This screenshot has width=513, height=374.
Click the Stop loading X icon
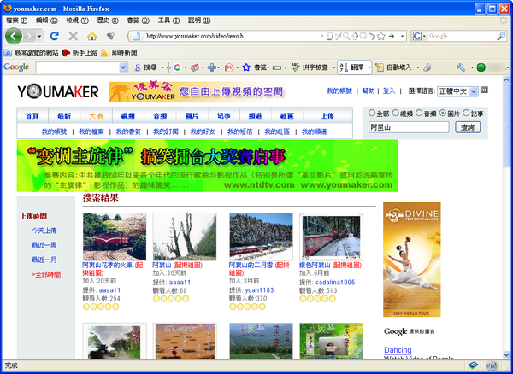[x=74, y=36]
